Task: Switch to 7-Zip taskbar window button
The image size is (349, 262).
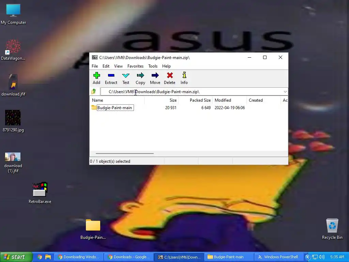Action: coord(179,257)
